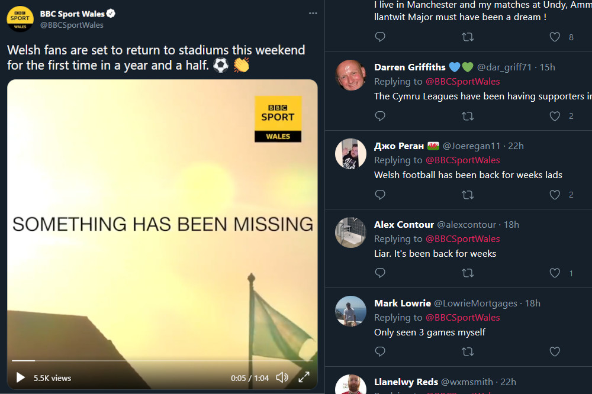The width and height of the screenshot is (592, 394).
Task: Retweet Mark Lowrie's reply
Action: 468,352
